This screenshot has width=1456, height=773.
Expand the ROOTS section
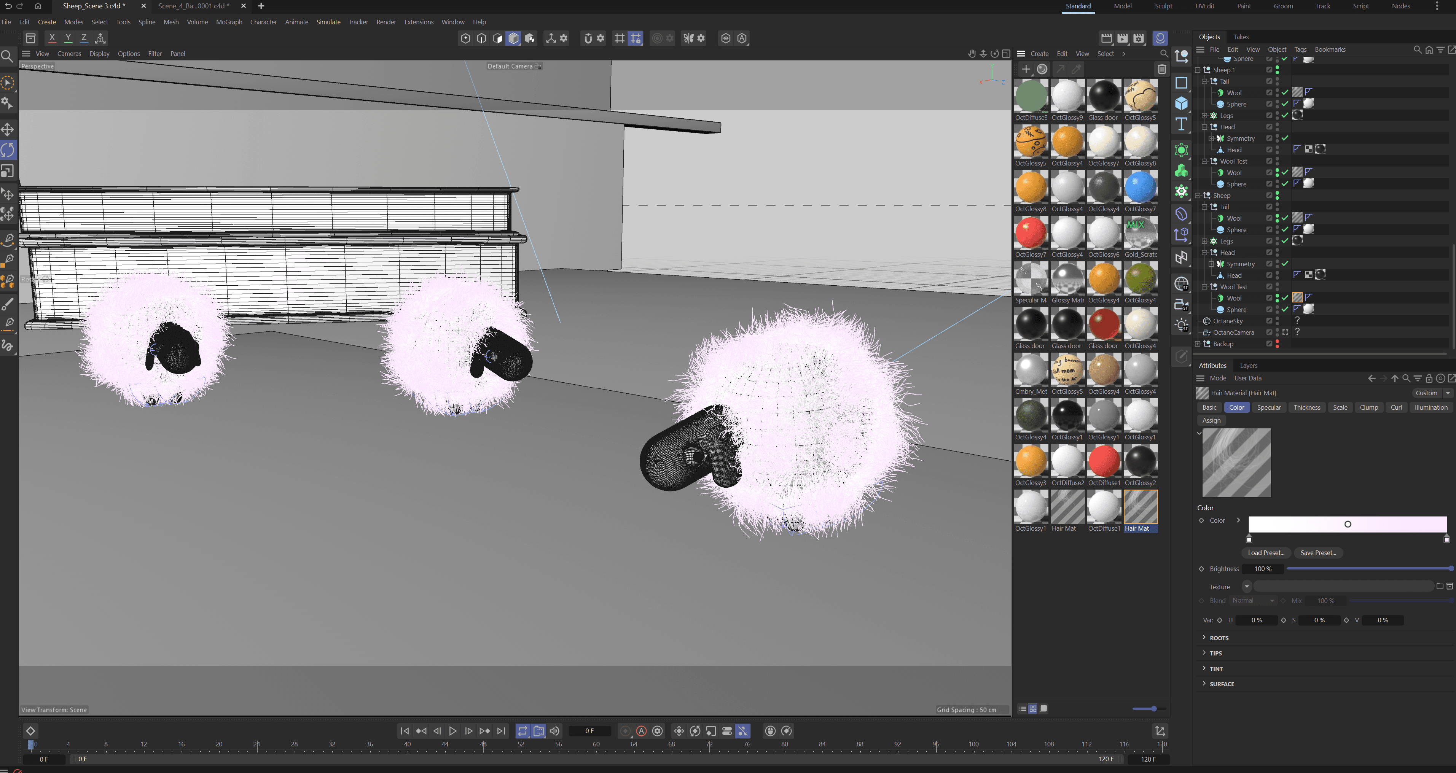tap(1204, 638)
